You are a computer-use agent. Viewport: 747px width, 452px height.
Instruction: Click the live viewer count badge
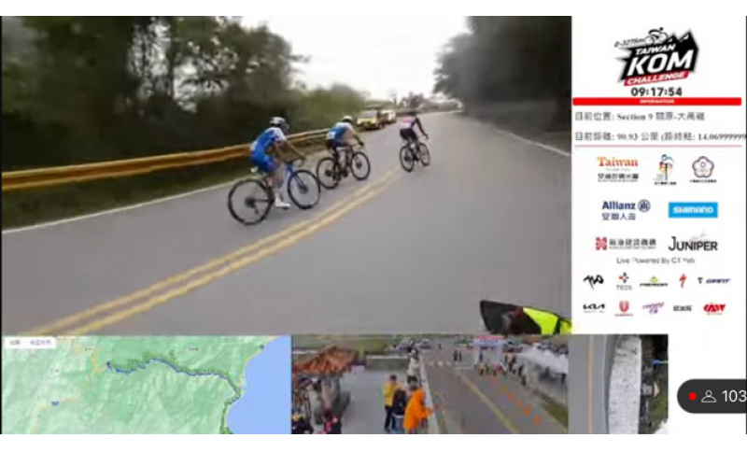pos(712,396)
